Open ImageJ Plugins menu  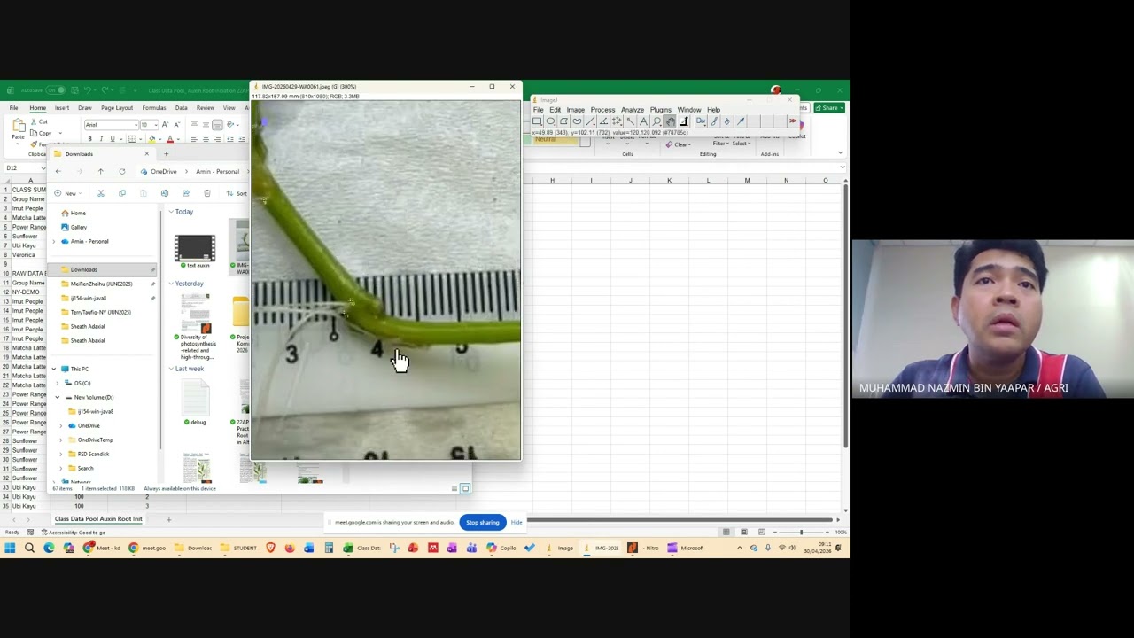point(661,110)
